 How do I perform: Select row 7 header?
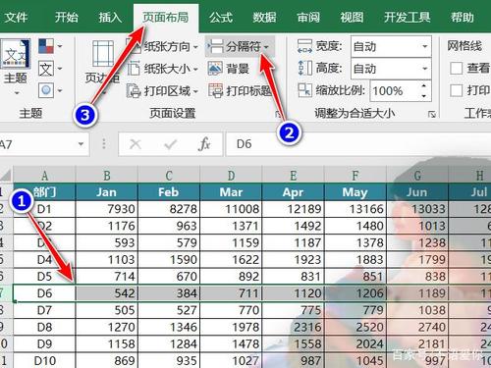[6, 293]
